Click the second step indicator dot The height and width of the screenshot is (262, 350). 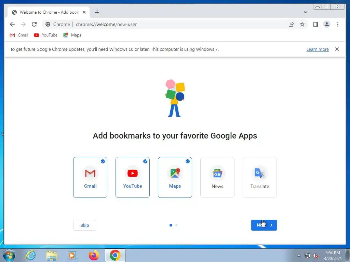click(x=176, y=225)
